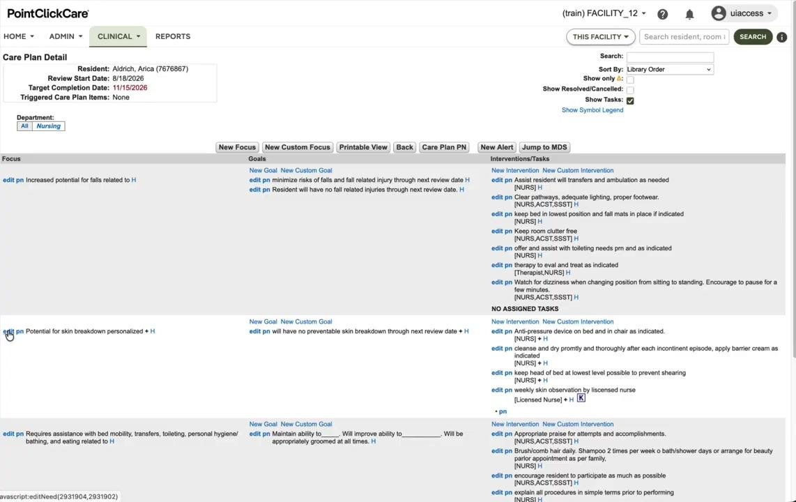Screen dimensions: 796x502
Task: Click New Custom Goal in skin breakdown row
Action: [306, 322]
